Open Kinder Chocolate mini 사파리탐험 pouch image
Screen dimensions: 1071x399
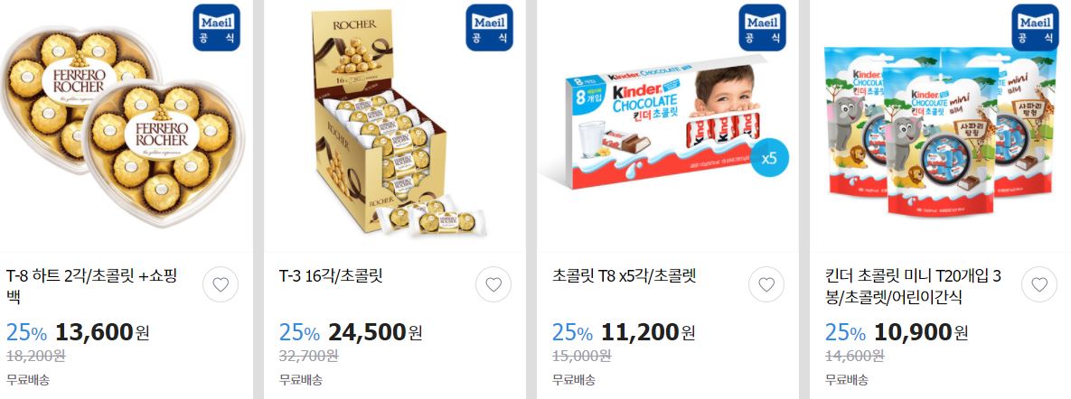[x=939, y=126]
